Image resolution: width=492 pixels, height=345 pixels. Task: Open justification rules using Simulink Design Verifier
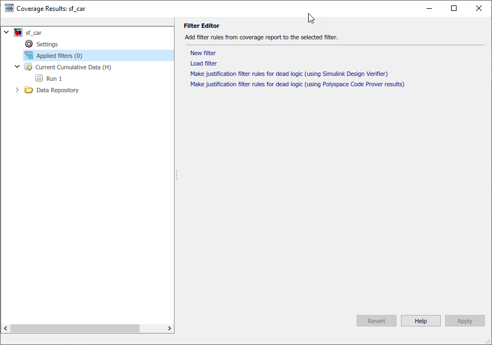[x=288, y=73]
